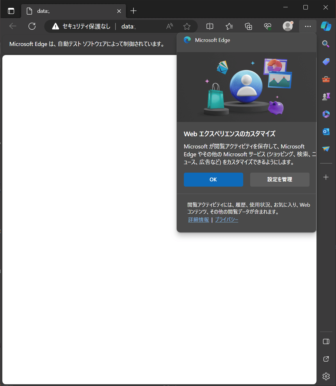Open sidebar settings gear
336x386 pixels.
(x=326, y=376)
